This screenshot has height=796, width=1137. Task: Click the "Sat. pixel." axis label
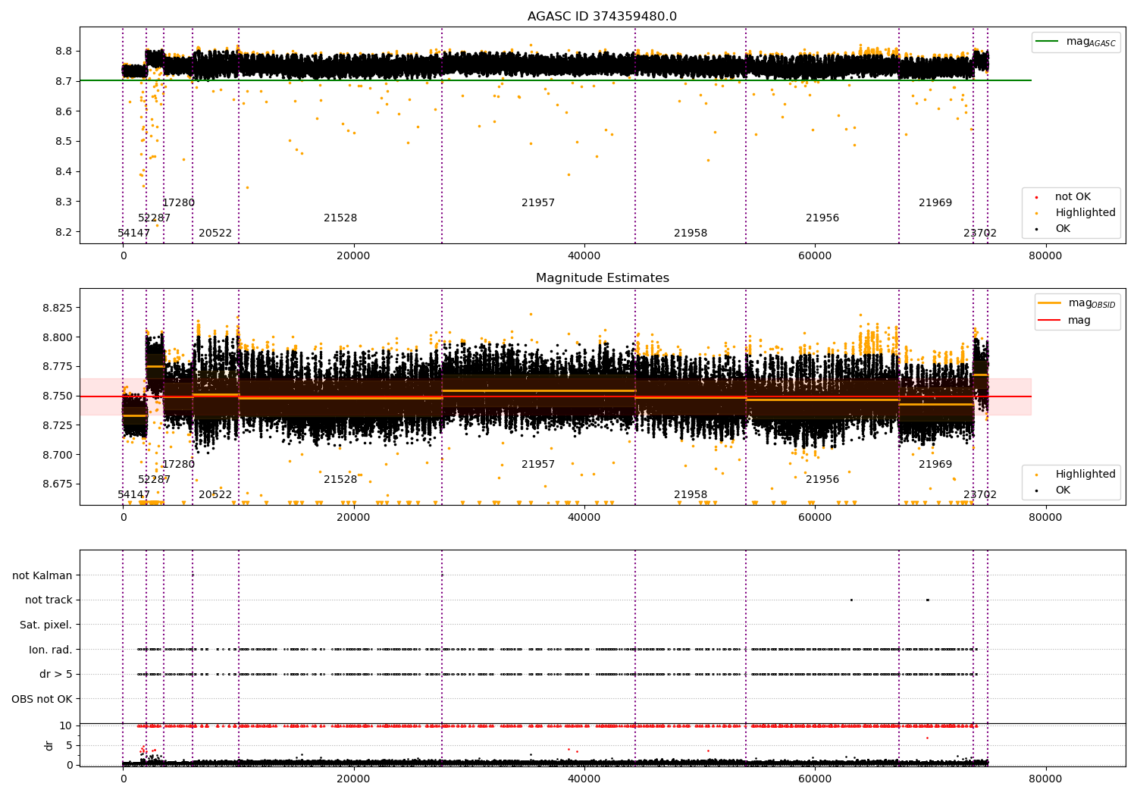(x=45, y=625)
